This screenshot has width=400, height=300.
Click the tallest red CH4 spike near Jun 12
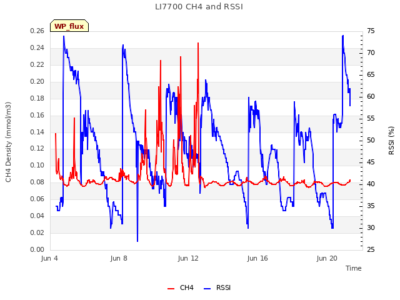(198, 43)
